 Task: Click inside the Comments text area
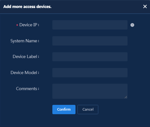[90, 91]
